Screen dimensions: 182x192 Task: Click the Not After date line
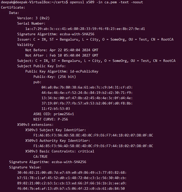coord(62,55)
